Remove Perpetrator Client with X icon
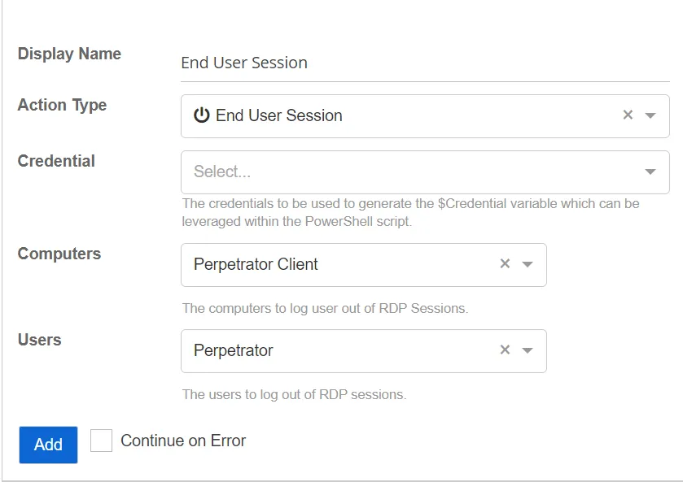The image size is (683, 482). (505, 263)
